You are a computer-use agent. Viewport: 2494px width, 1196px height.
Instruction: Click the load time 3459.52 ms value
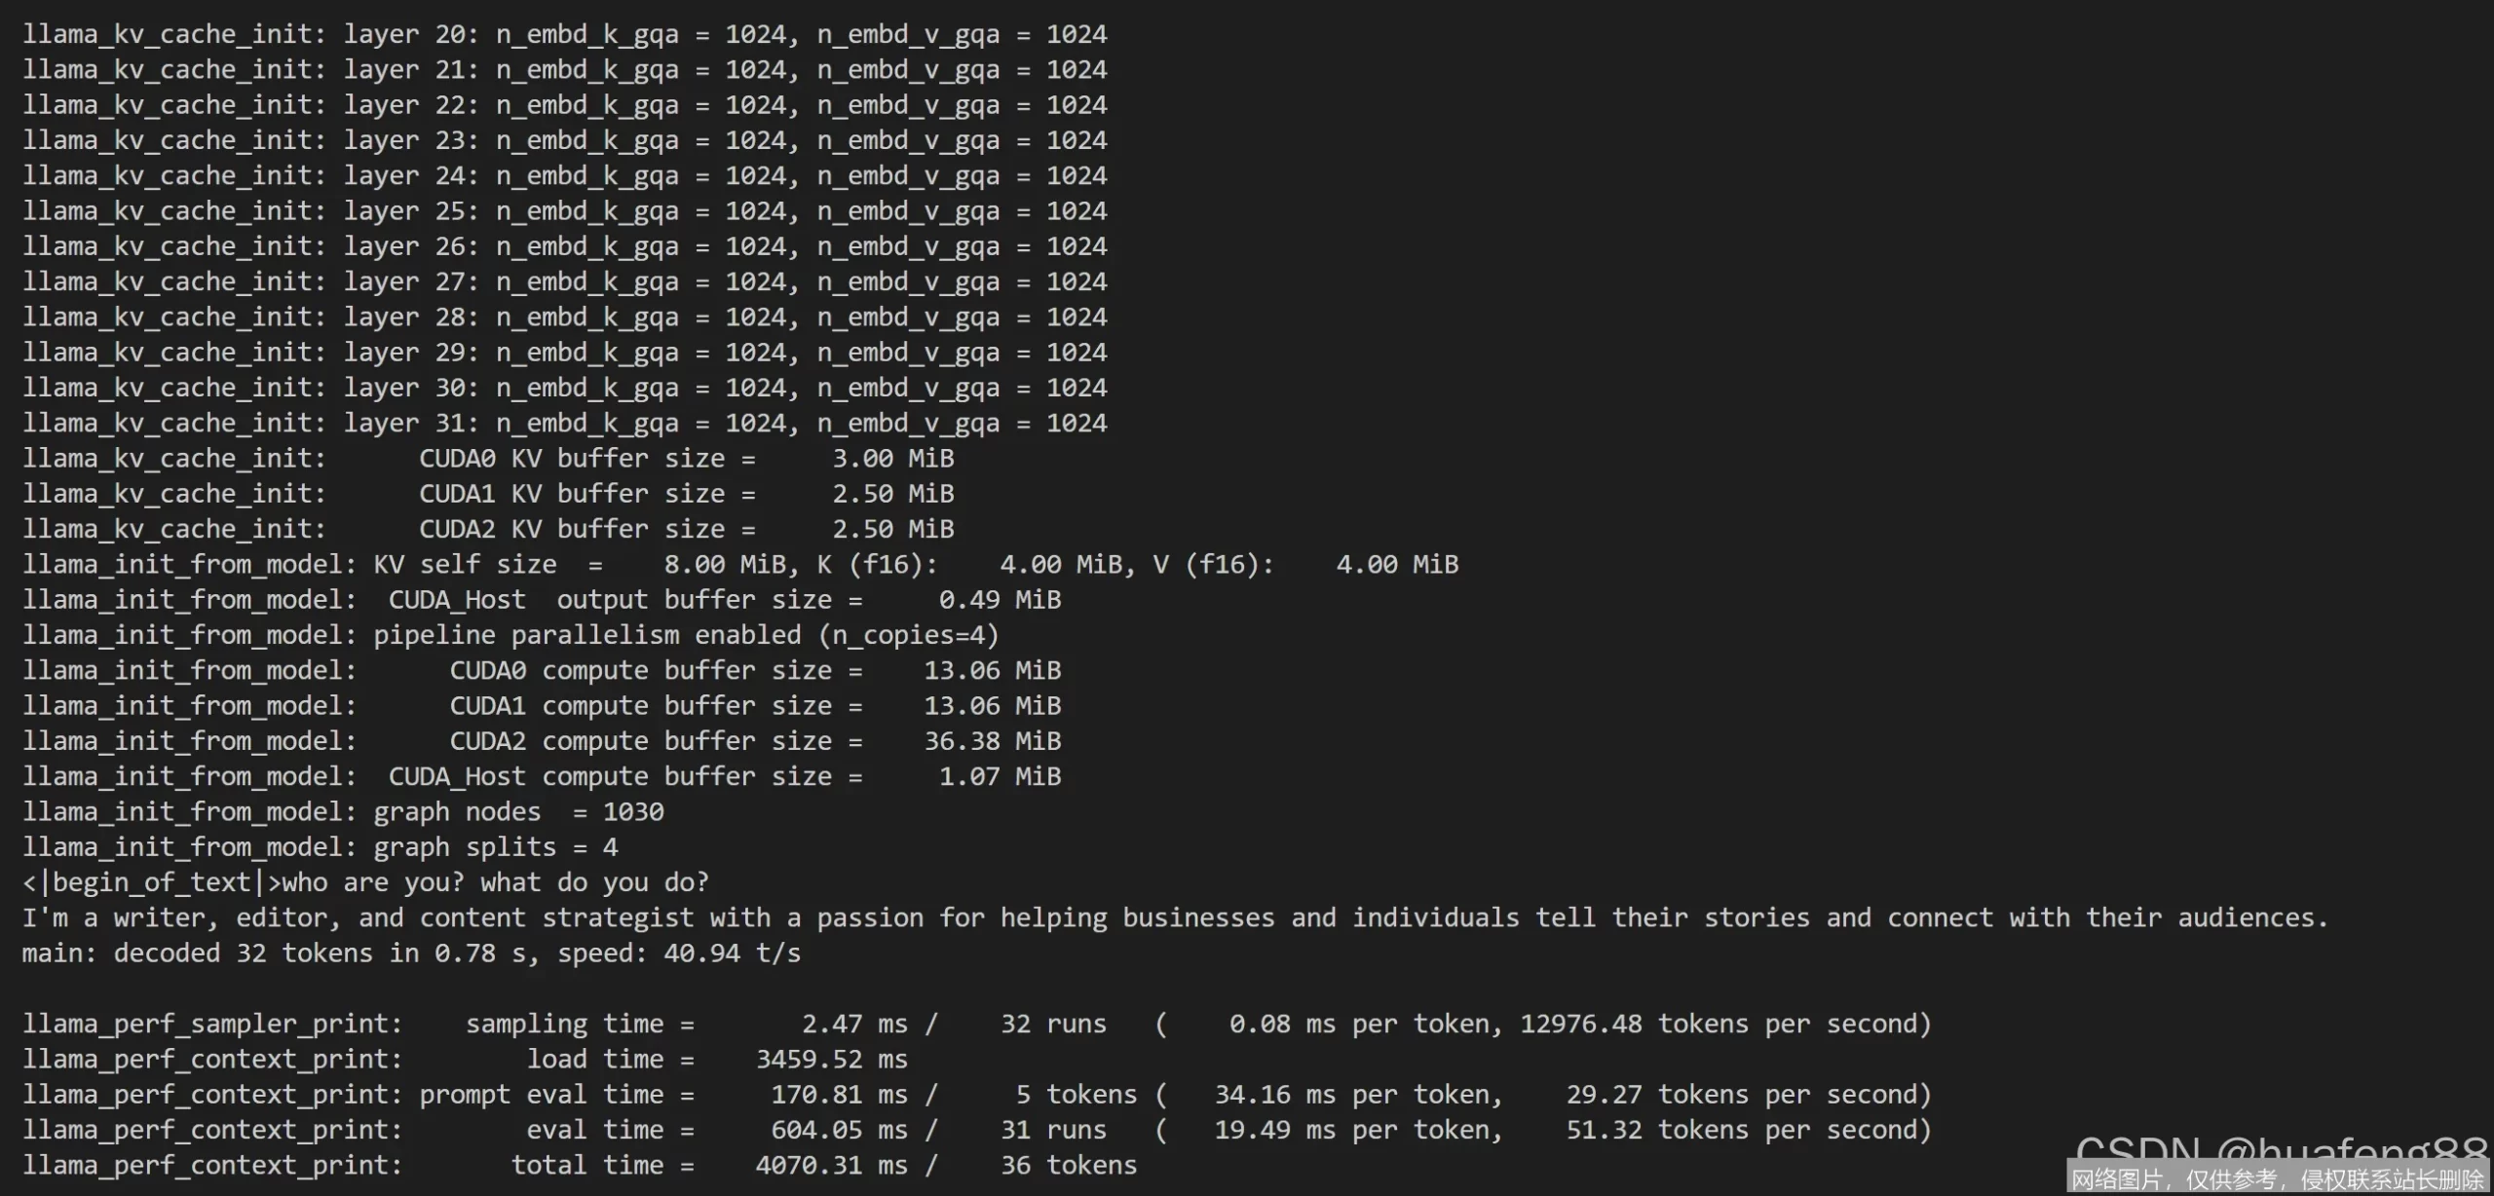pos(832,1059)
